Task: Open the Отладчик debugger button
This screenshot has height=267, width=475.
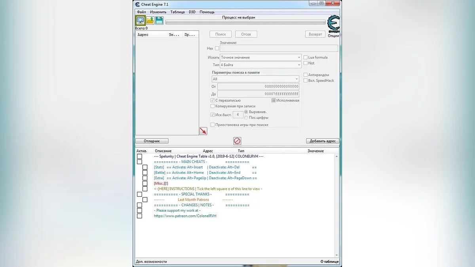Action: pyautogui.click(x=152, y=141)
